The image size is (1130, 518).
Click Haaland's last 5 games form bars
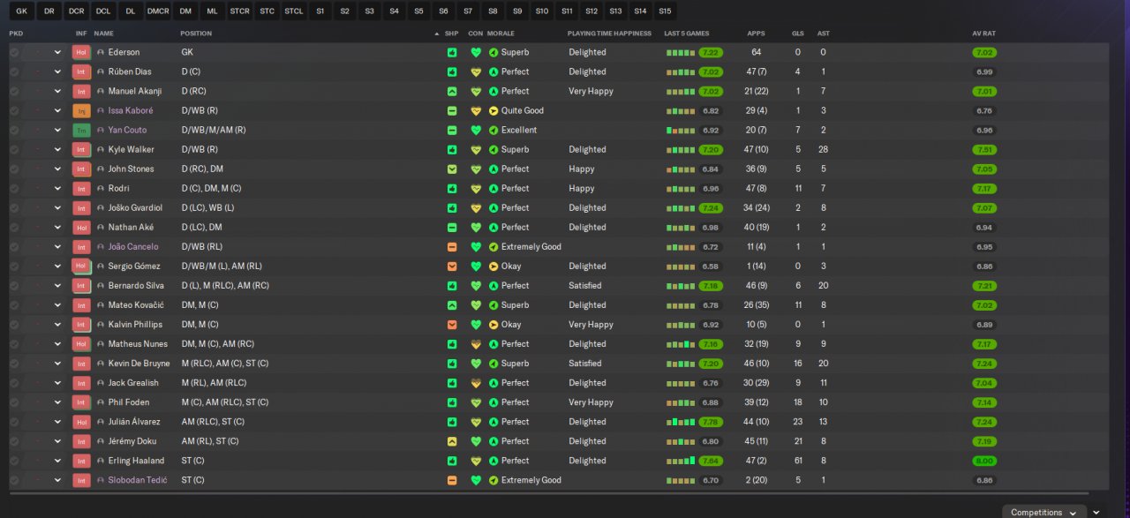680,461
